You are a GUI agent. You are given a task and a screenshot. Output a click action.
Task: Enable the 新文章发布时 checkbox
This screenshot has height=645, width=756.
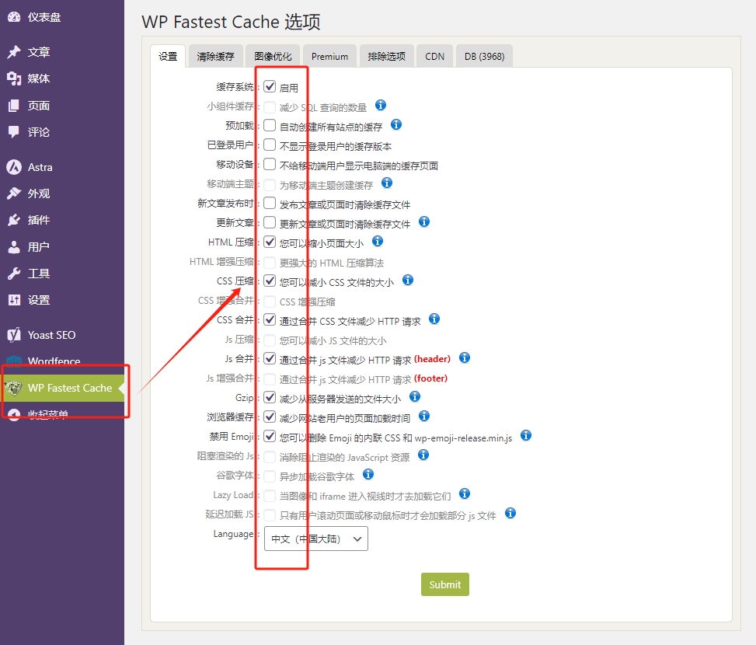(270, 203)
